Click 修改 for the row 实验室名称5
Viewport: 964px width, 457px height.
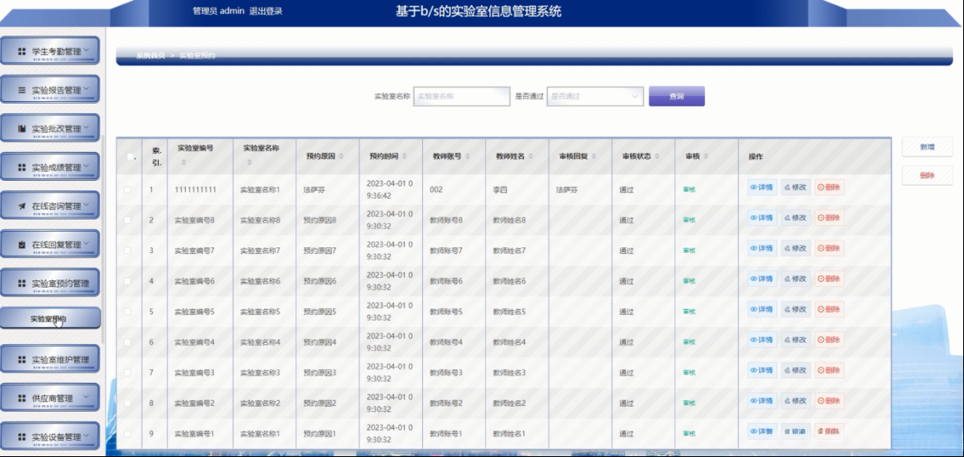795,309
